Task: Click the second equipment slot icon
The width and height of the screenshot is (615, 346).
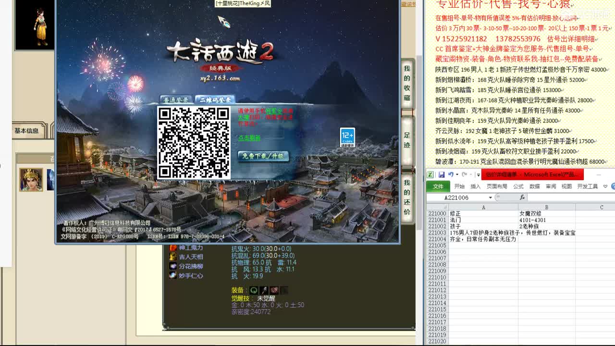Action: (x=264, y=290)
